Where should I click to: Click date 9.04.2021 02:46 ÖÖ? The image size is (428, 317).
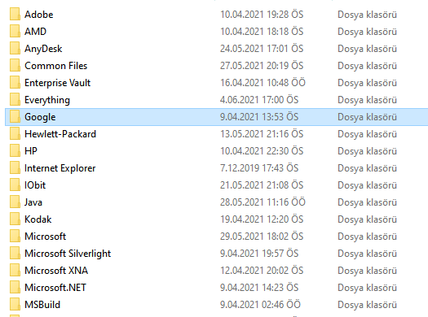pyautogui.click(x=260, y=305)
